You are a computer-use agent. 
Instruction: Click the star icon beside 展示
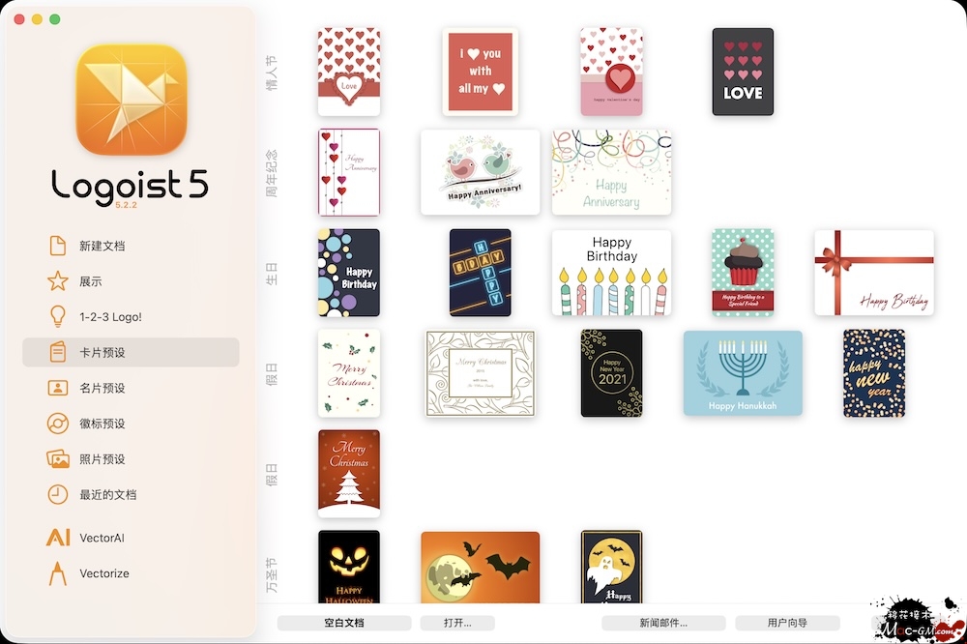[x=58, y=281]
